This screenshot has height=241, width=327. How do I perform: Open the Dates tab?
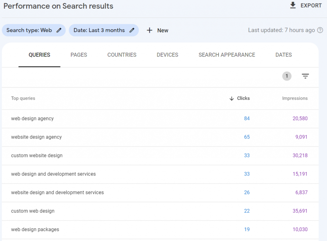click(x=284, y=55)
